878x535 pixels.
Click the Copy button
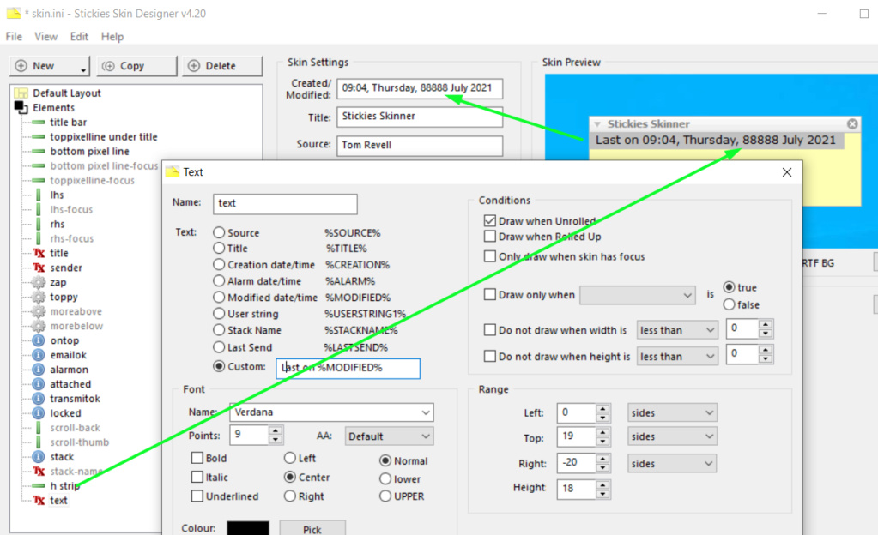[137, 66]
